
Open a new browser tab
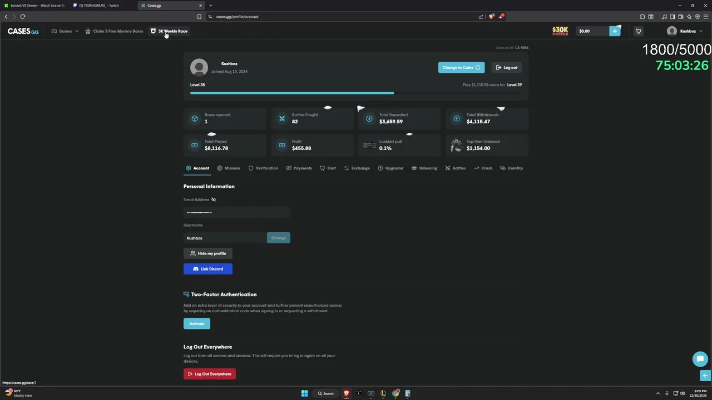click(x=210, y=6)
